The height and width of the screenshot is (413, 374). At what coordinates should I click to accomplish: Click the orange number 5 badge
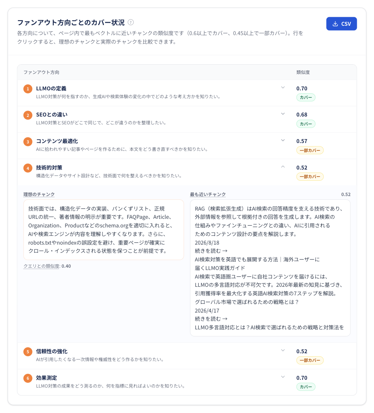click(x=28, y=352)
